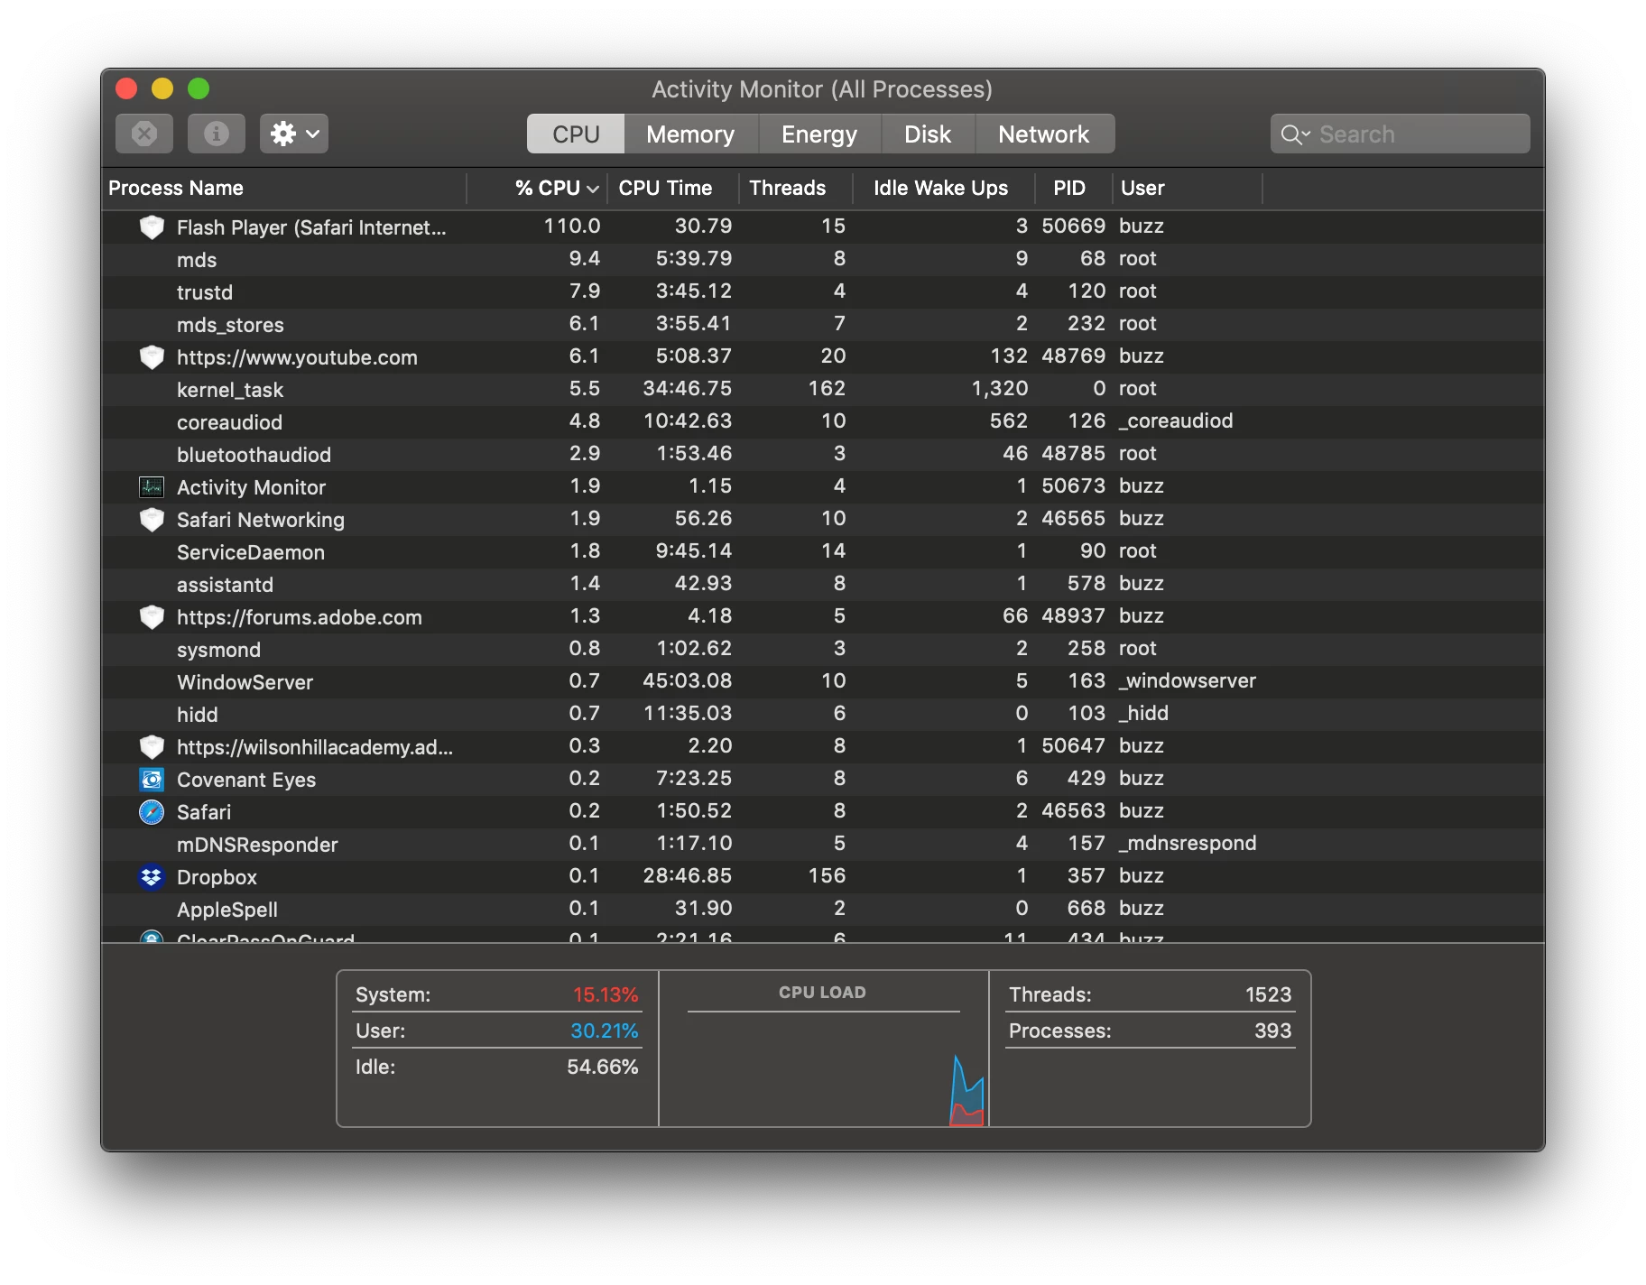1646x1285 pixels.
Task: Click the Safari Networking shield icon
Action: (x=152, y=520)
